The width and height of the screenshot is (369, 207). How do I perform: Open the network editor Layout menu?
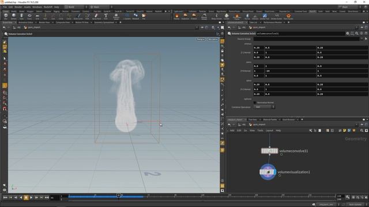[269, 131]
